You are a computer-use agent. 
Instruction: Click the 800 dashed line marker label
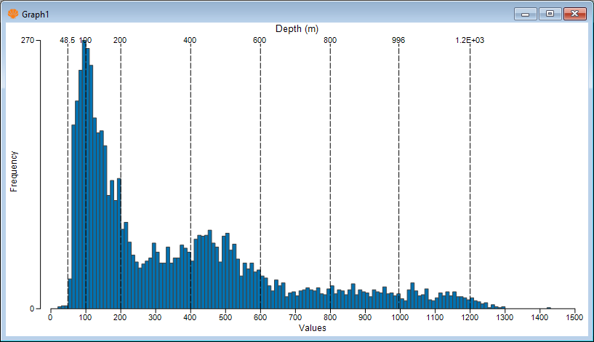click(329, 41)
